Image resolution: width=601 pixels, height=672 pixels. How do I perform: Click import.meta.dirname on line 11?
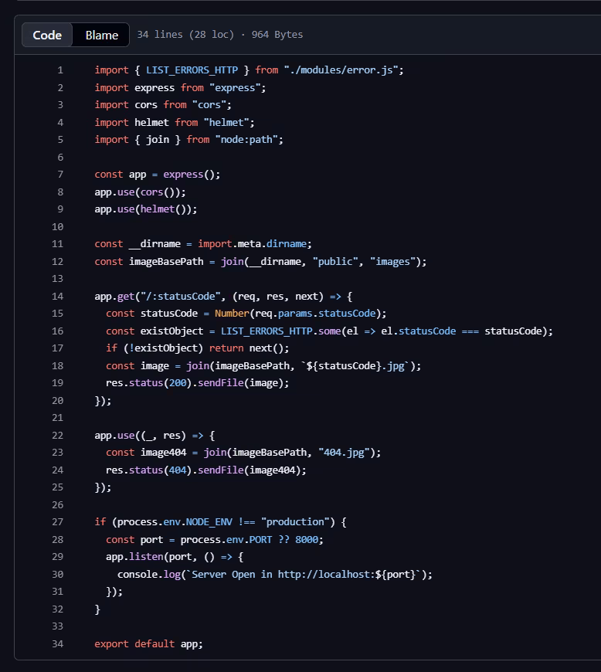(252, 244)
